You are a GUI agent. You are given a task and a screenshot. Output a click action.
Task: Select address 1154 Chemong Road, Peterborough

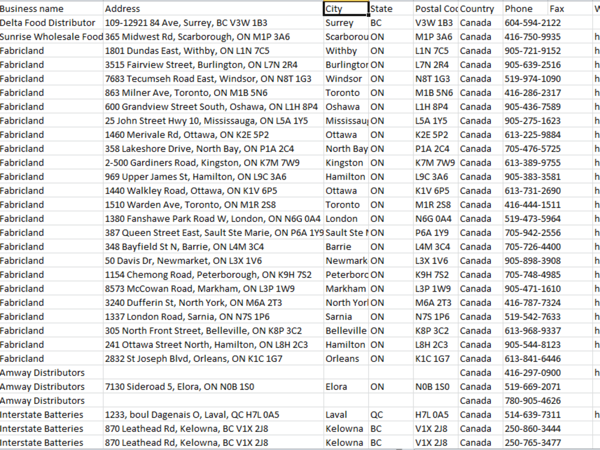(x=213, y=274)
